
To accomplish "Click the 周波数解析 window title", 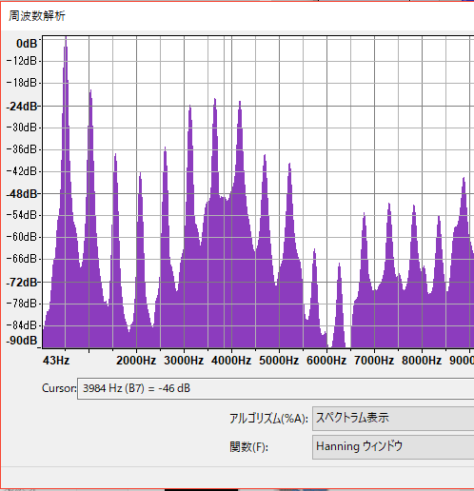I will [x=37, y=16].
